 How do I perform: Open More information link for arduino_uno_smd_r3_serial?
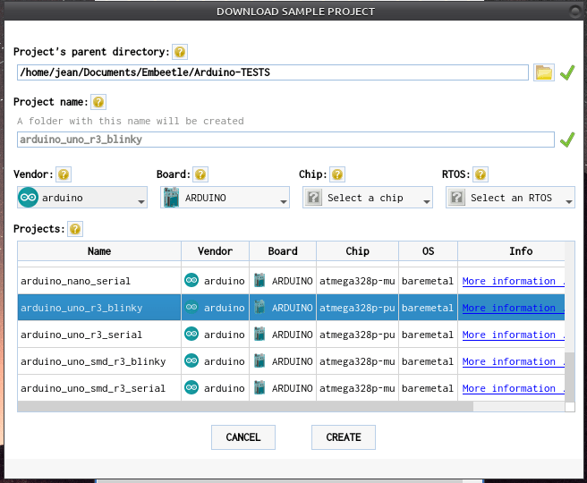pos(514,388)
